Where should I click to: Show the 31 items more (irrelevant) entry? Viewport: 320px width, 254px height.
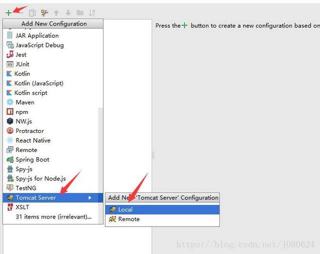click(51, 216)
